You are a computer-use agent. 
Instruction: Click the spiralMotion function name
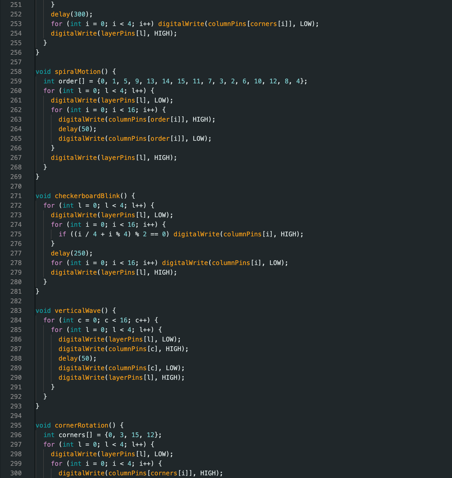tap(78, 72)
